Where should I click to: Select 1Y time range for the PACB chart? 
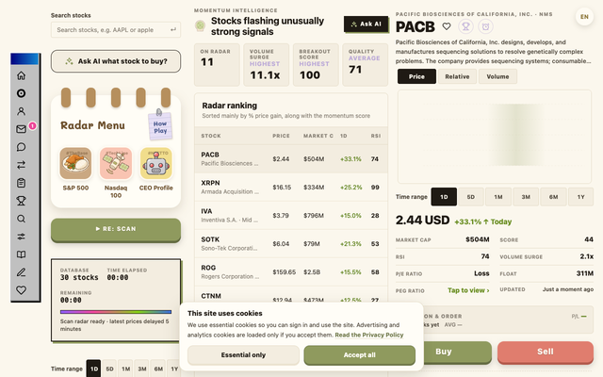click(580, 197)
